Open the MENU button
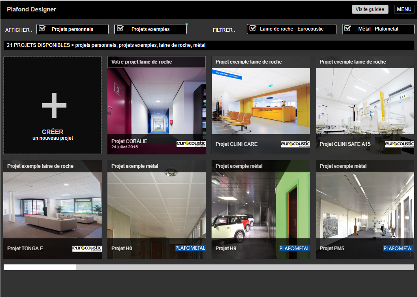The image size is (417, 297). point(404,9)
